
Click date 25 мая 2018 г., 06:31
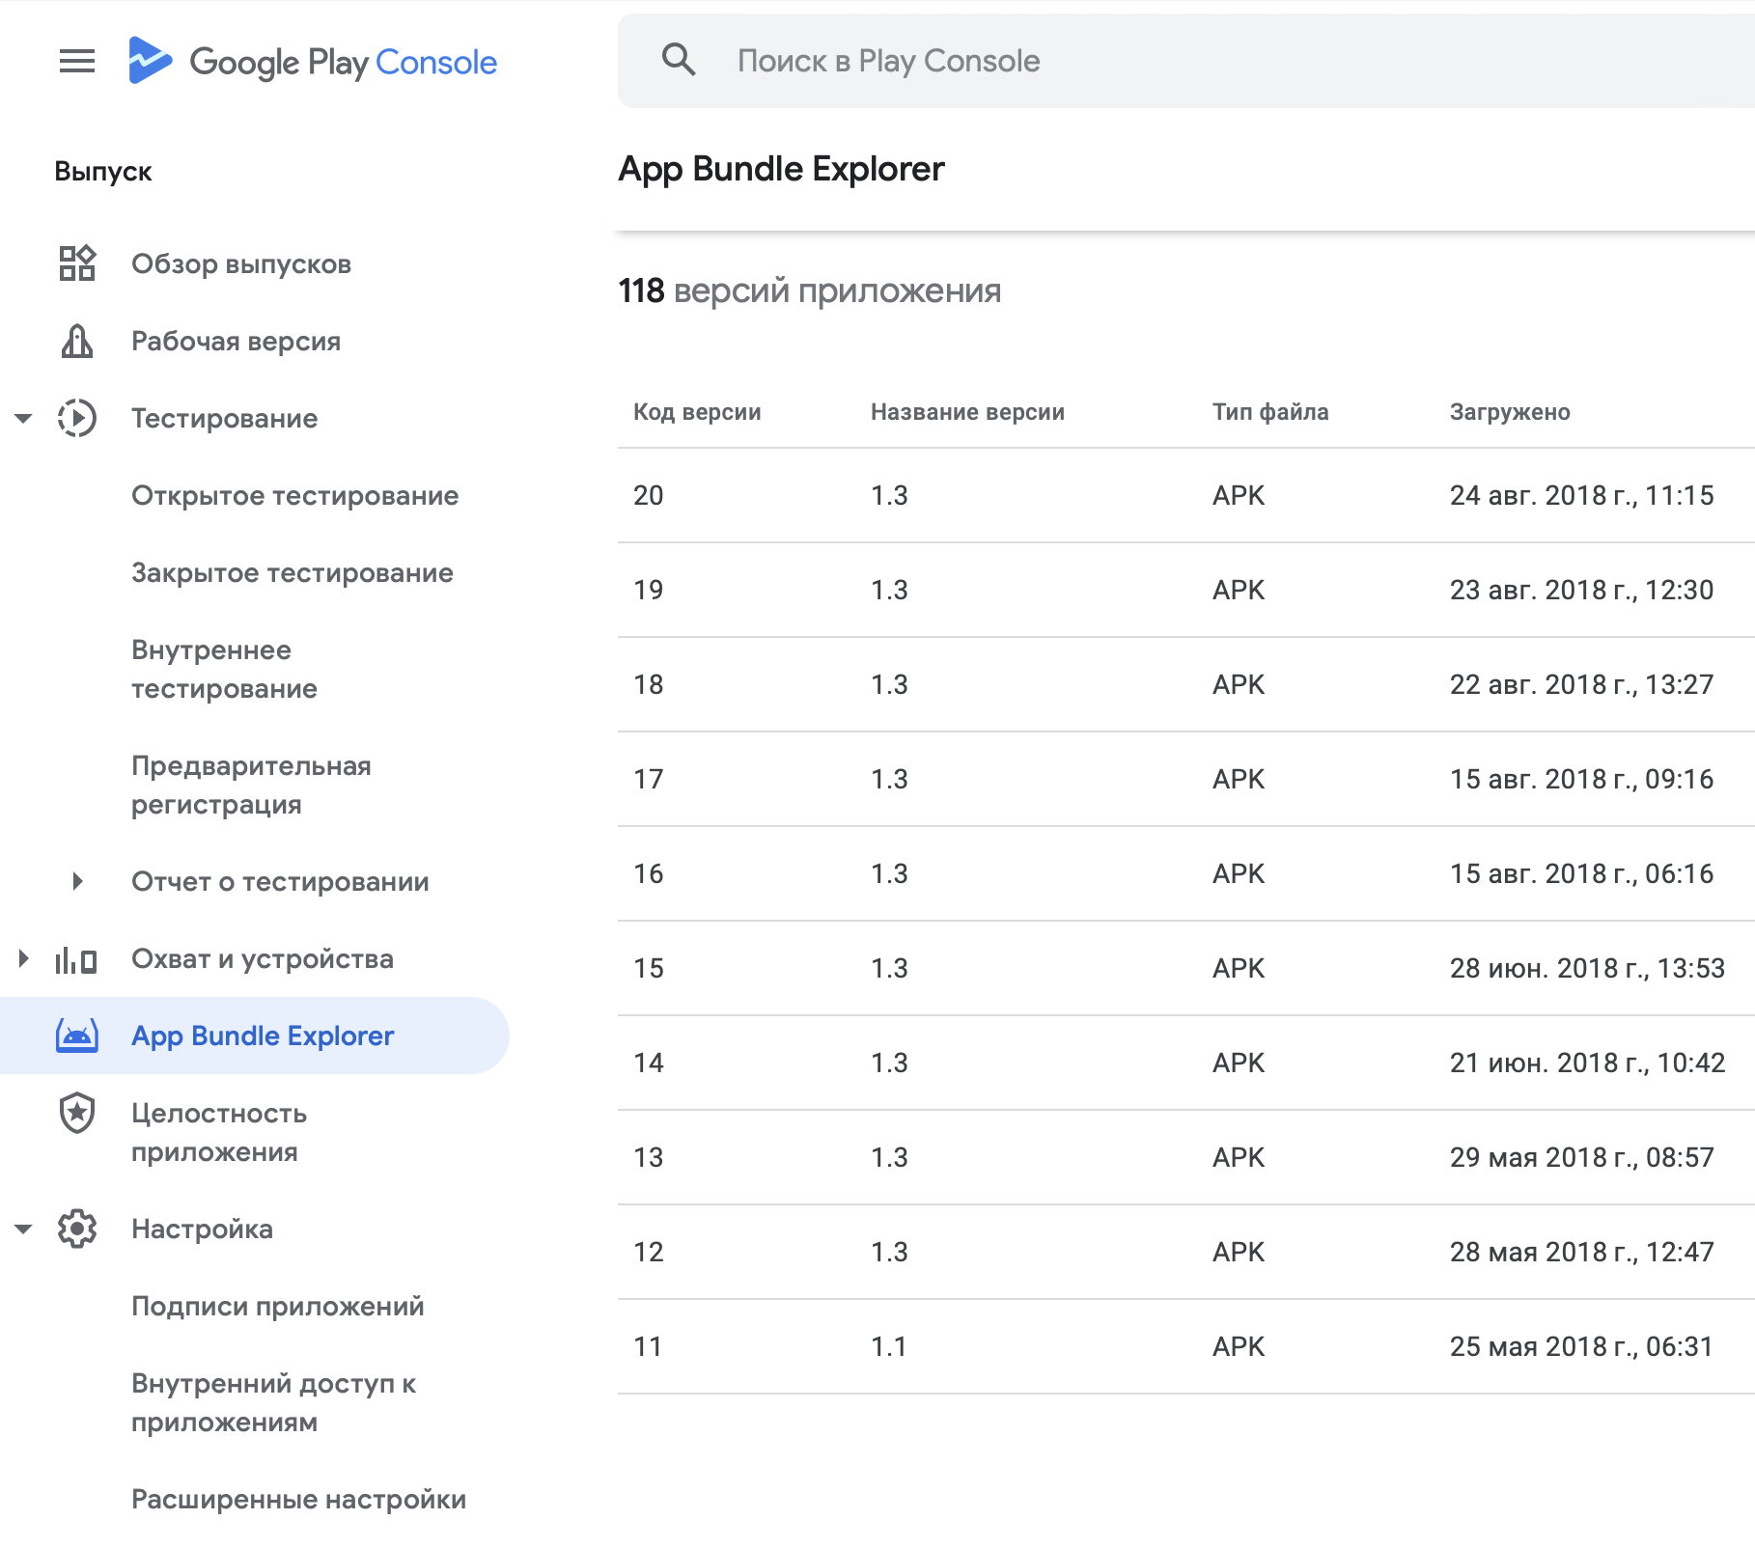[1582, 1346]
